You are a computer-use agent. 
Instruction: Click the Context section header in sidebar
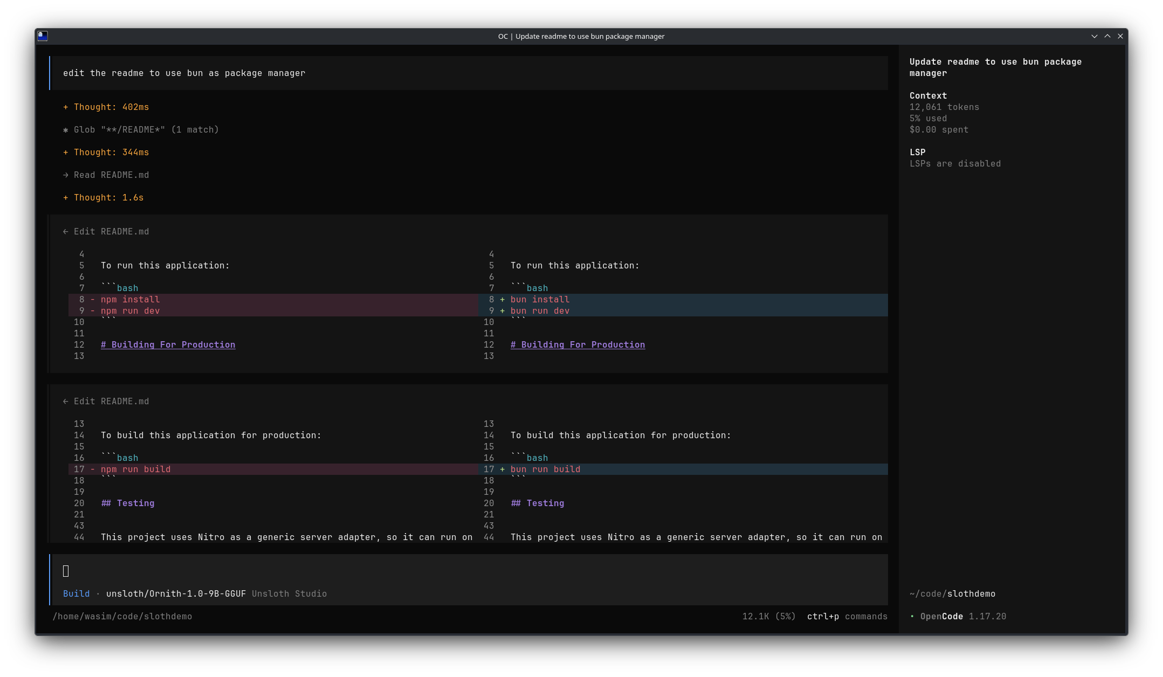point(928,95)
